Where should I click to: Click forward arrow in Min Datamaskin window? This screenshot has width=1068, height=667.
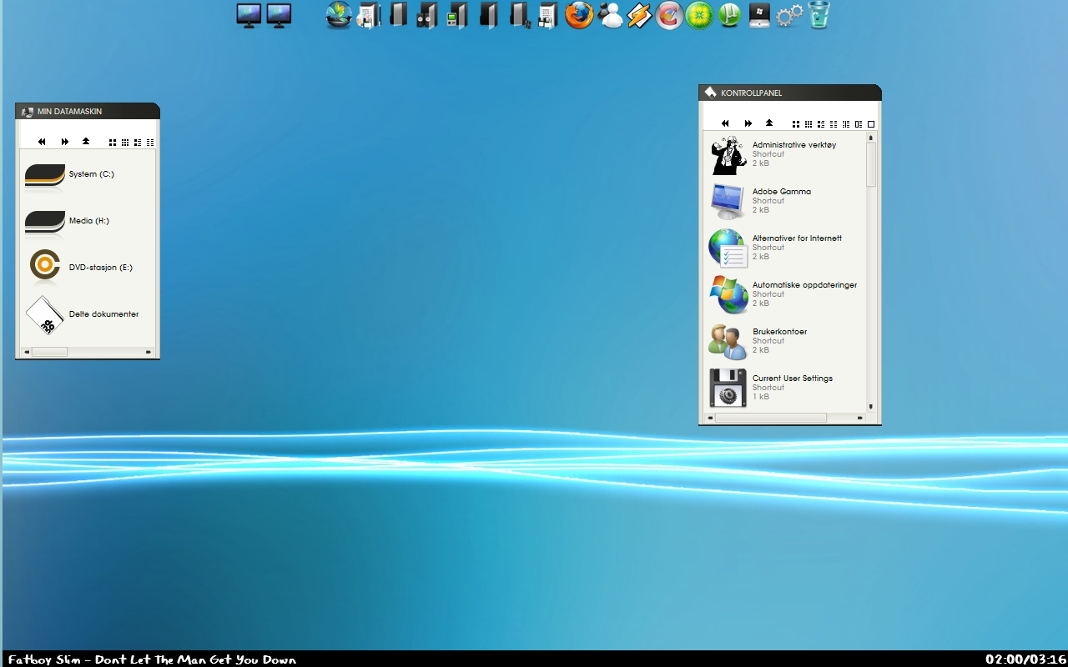[x=64, y=142]
